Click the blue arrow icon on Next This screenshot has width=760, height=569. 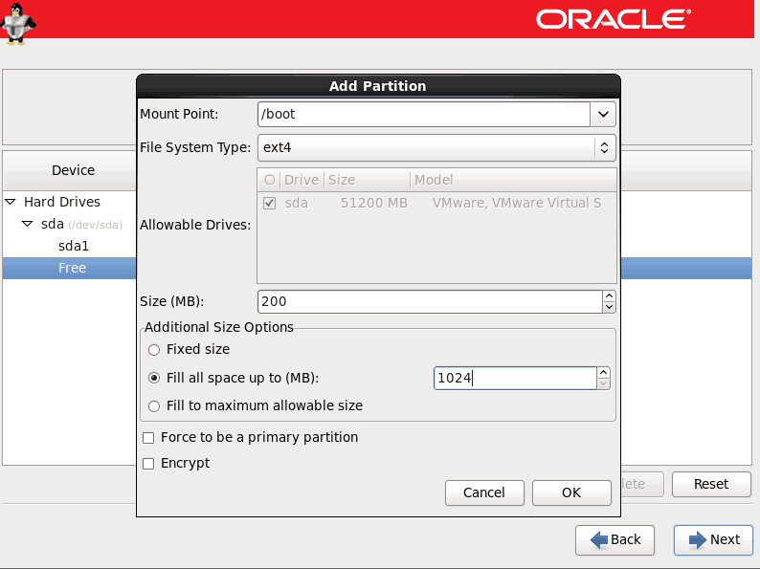click(698, 539)
